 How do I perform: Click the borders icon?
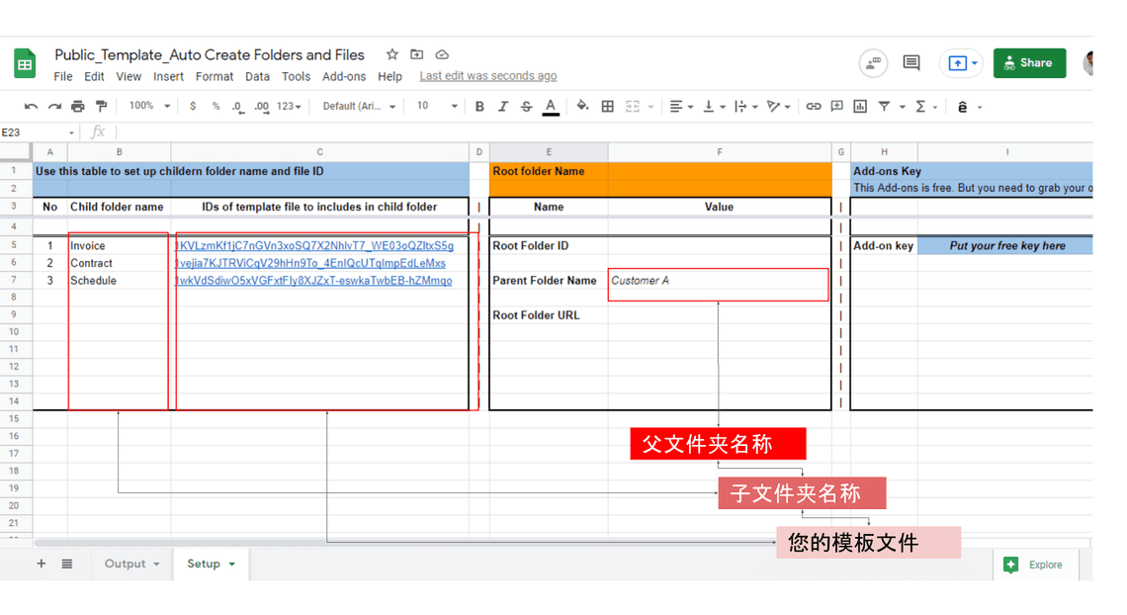click(608, 107)
